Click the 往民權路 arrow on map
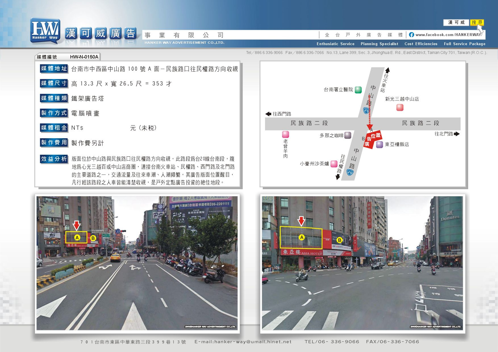Image resolution: width=498 pixels, height=352 pixels. click(338, 177)
